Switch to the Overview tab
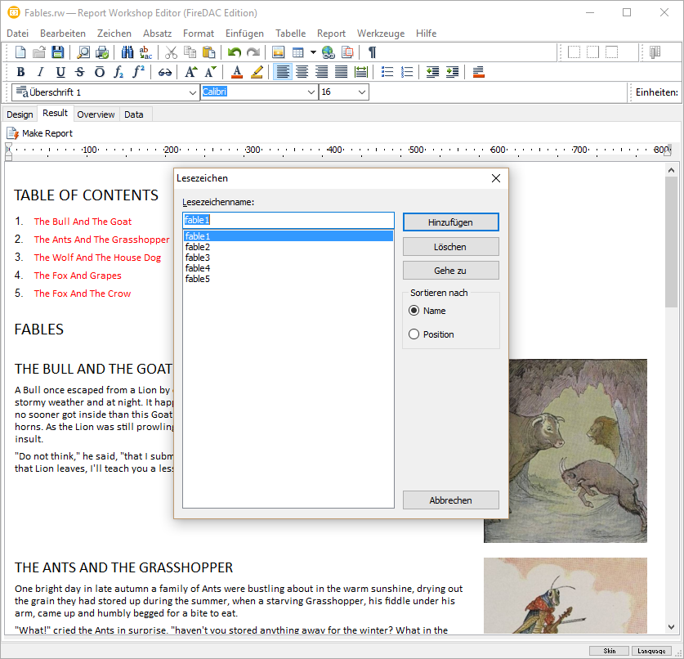Screen dimensions: 684x659 tap(96, 114)
